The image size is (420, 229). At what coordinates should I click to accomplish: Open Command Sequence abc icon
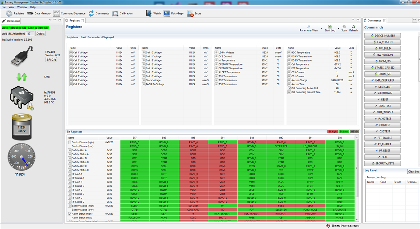pos(56,13)
